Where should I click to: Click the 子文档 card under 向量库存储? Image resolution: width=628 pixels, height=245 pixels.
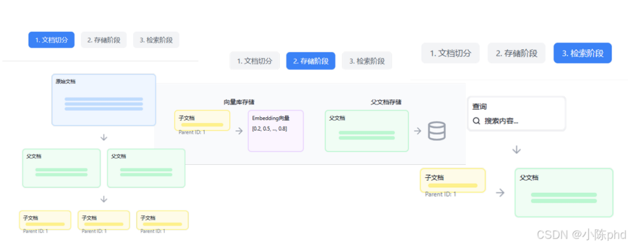coord(202,120)
